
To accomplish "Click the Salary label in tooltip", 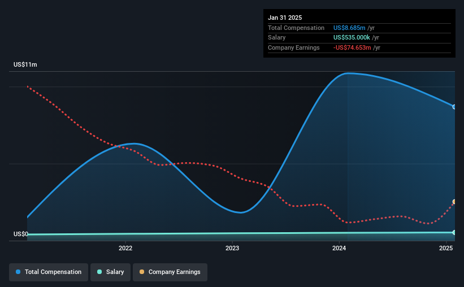I will point(277,38).
